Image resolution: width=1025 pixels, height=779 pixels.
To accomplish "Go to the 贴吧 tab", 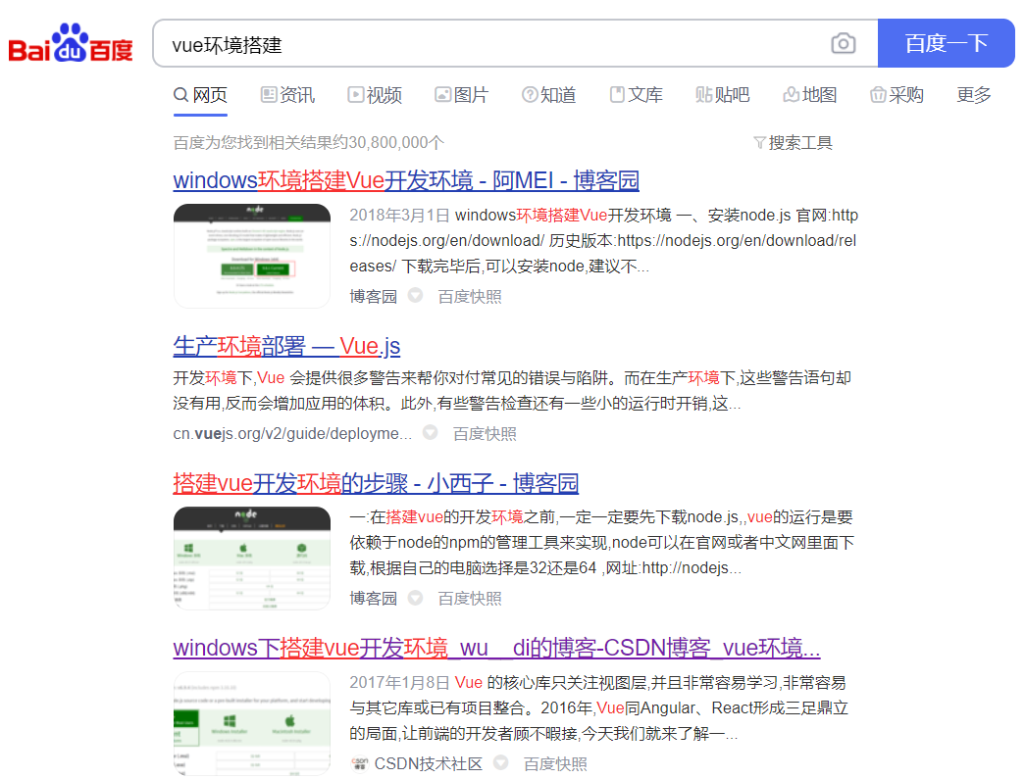I will click(x=723, y=95).
